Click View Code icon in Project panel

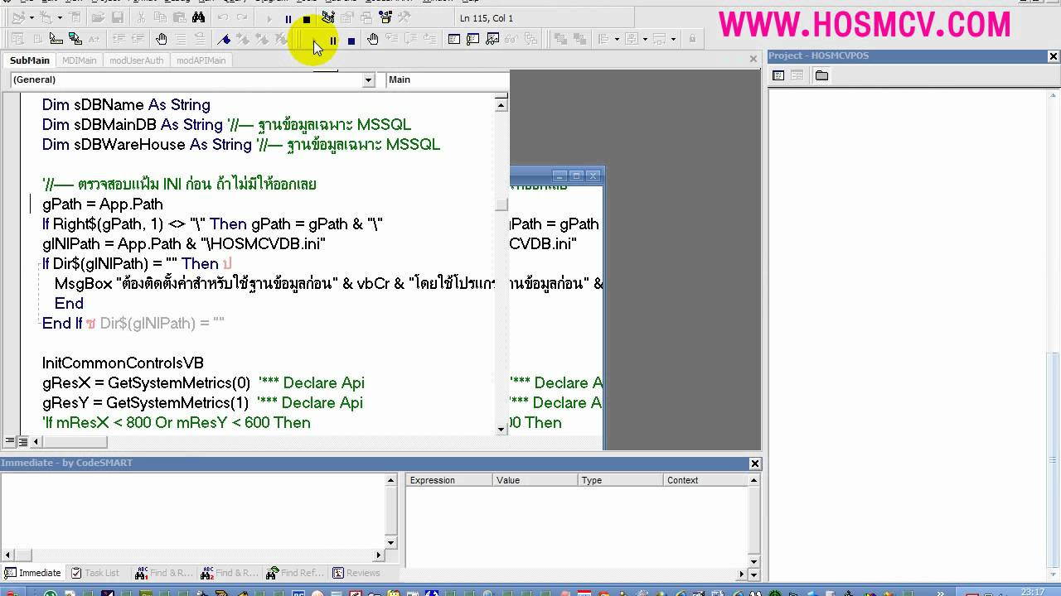(778, 75)
